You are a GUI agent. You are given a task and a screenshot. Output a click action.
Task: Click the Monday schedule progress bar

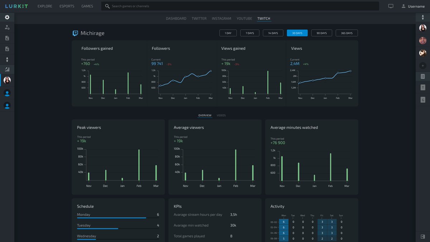pyautogui.click(x=118, y=218)
